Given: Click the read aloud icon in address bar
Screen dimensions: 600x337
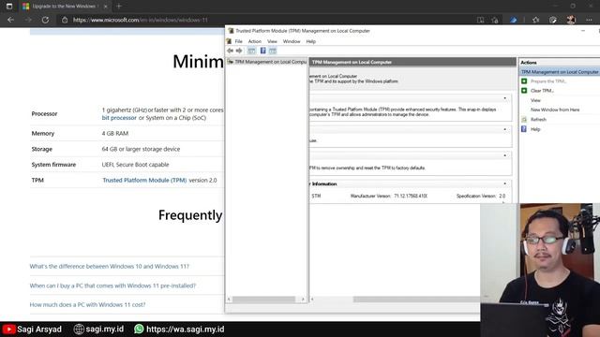Looking at the screenshot, I should pos(495,20).
